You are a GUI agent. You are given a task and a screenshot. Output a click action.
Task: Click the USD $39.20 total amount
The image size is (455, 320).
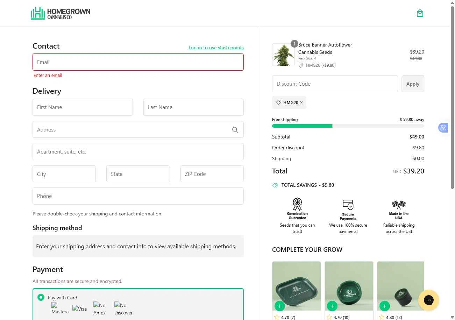(x=408, y=171)
